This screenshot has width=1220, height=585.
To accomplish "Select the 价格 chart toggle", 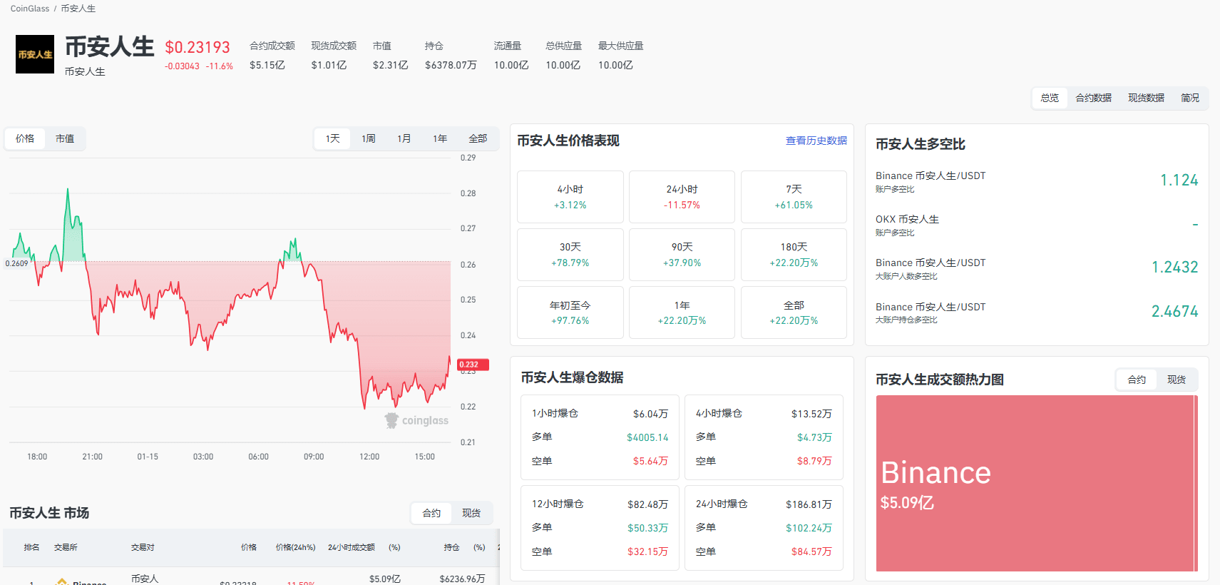I will pyautogui.click(x=25, y=138).
